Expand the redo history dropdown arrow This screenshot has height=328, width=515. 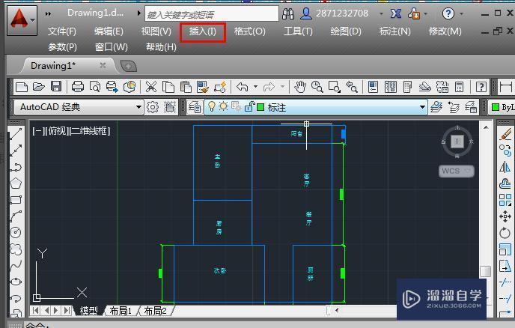click(282, 87)
